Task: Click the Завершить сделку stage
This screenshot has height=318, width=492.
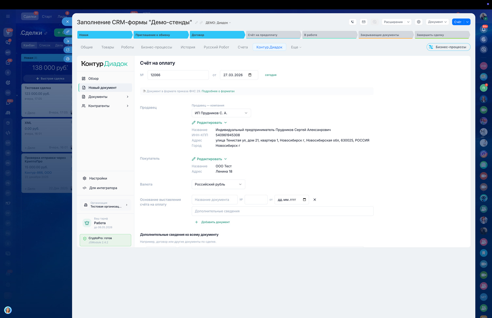Action: [x=442, y=35]
